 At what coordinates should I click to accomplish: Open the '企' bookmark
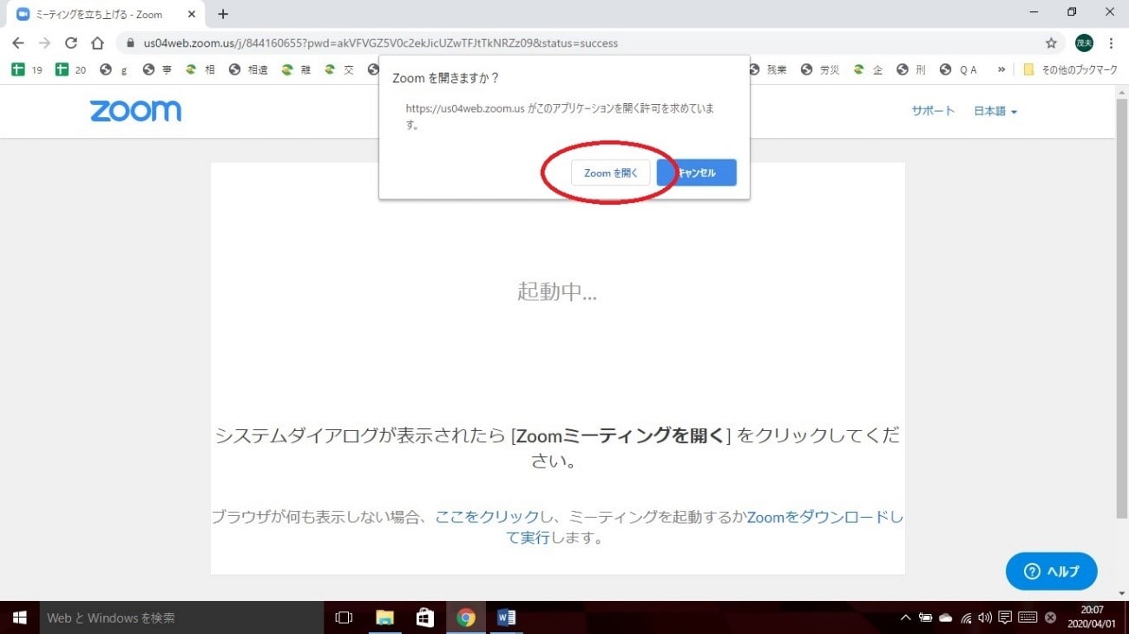pyautogui.click(x=868, y=70)
